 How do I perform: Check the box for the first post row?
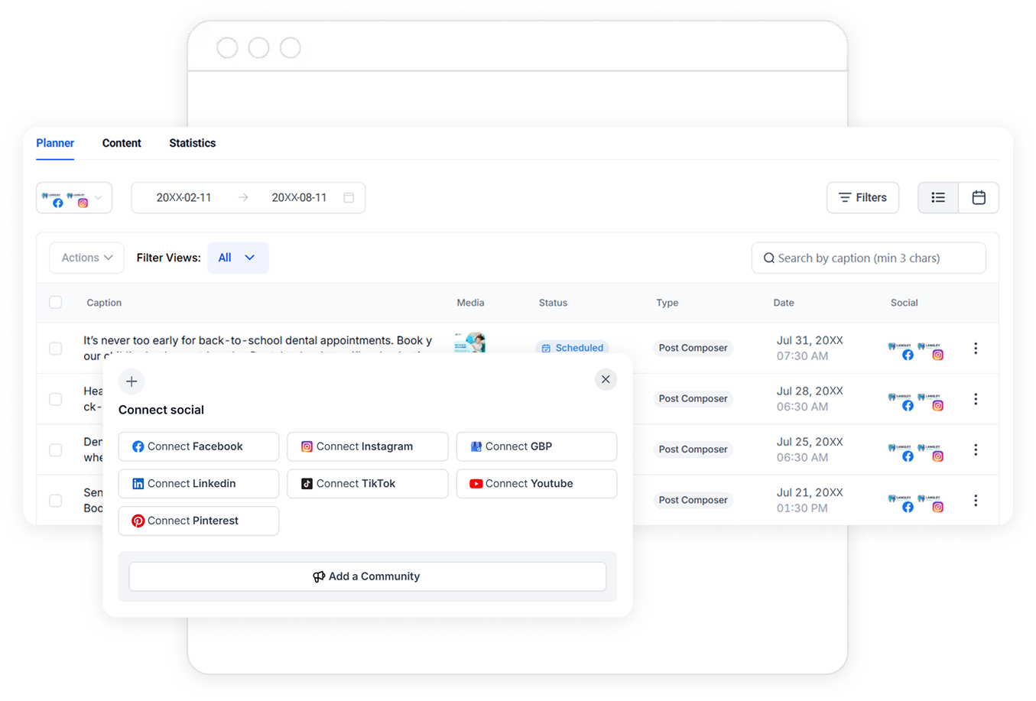click(x=56, y=349)
